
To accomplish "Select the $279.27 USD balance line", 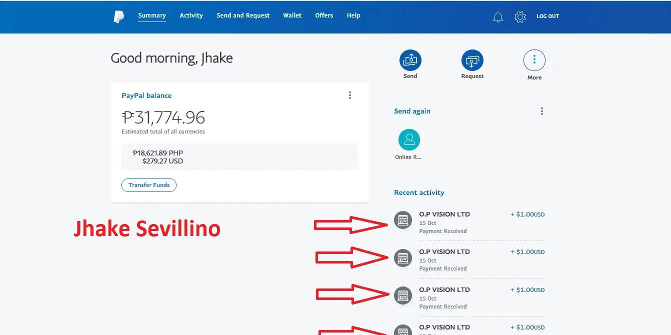I will point(162,161).
